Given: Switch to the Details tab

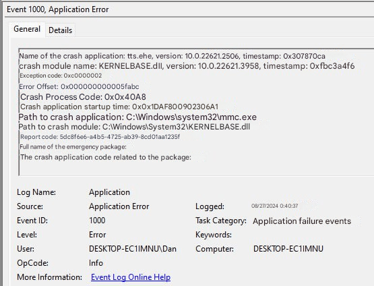Looking at the screenshot, I should [60, 30].
